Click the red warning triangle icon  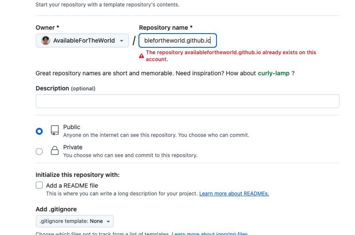click(x=141, y=56)
